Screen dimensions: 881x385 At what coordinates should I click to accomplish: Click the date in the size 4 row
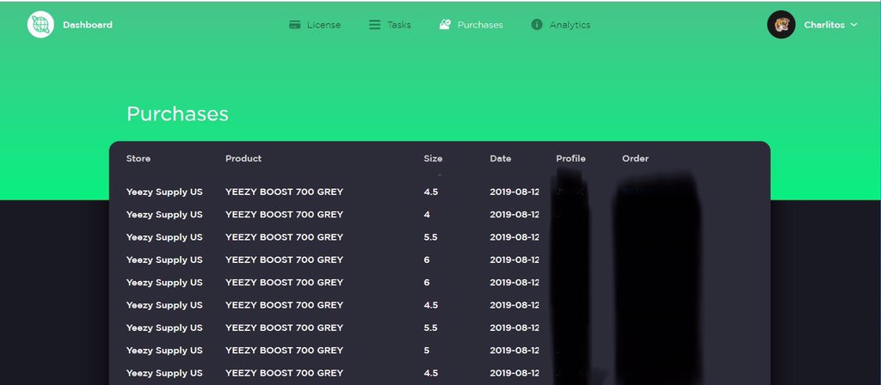[514, 214]
